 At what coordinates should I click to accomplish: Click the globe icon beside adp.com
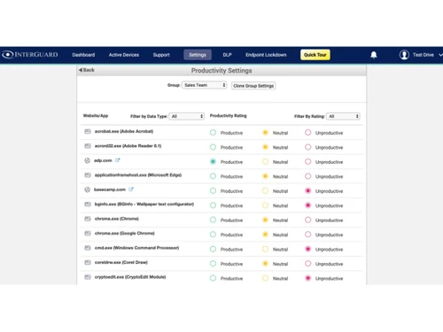pyautogui.click(x=87, y=160)
